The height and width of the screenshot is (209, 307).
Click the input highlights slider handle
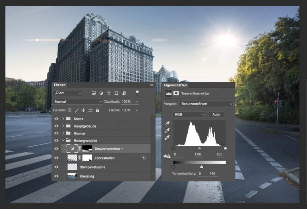tap(225, 148)
